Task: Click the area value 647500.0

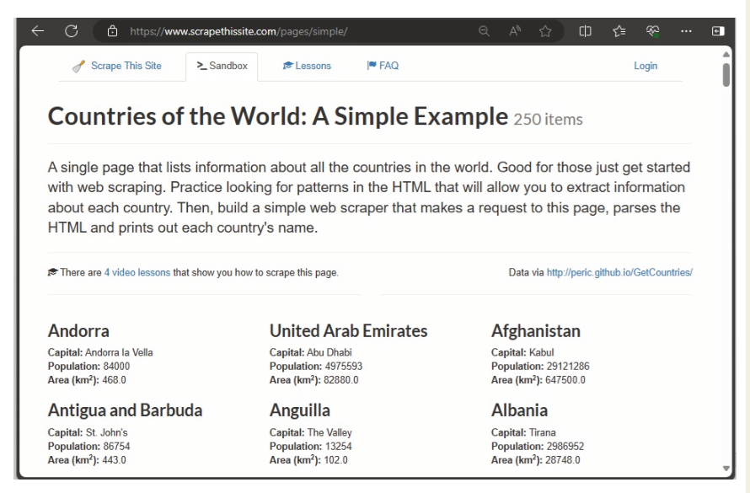Action: (565, 380)
